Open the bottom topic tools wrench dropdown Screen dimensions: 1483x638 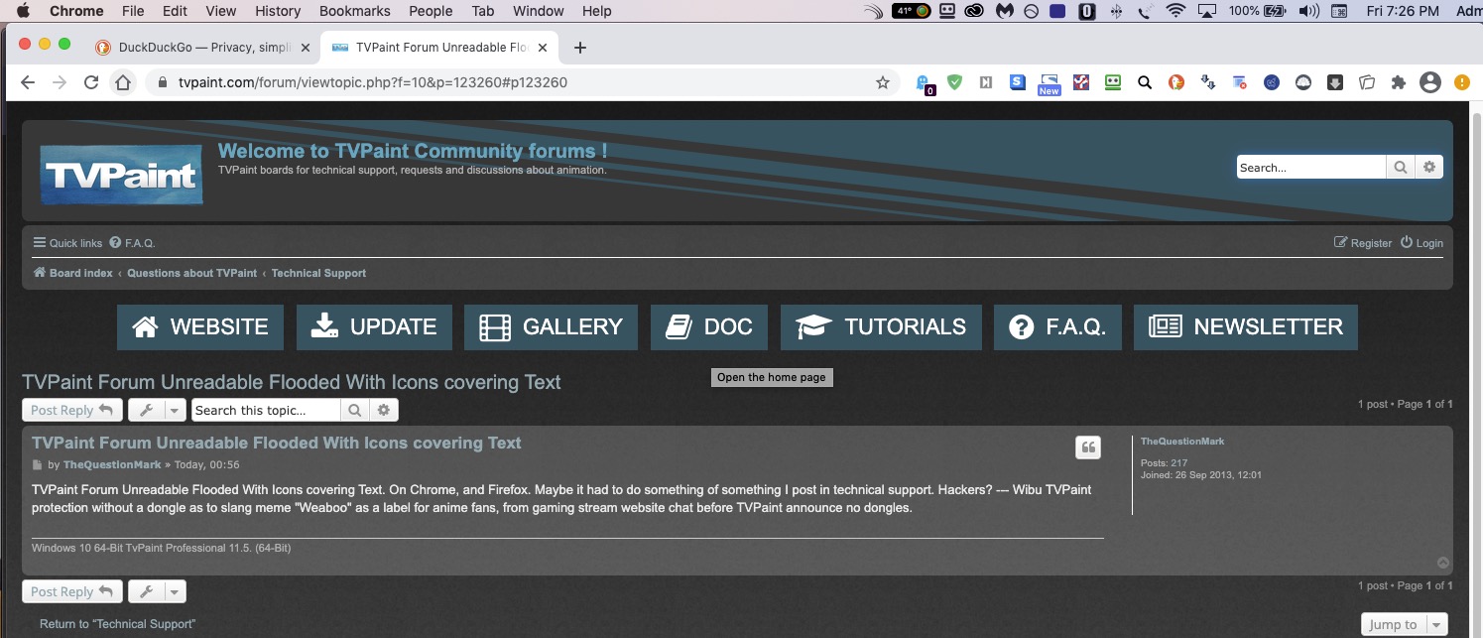[157, 591]
